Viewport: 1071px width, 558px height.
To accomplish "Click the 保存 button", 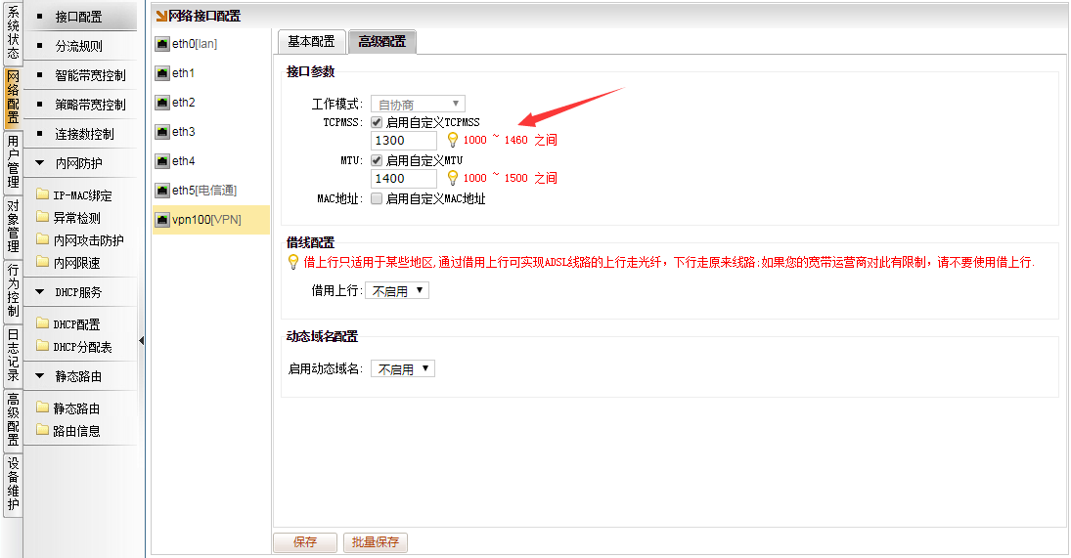I will [304, 542].
